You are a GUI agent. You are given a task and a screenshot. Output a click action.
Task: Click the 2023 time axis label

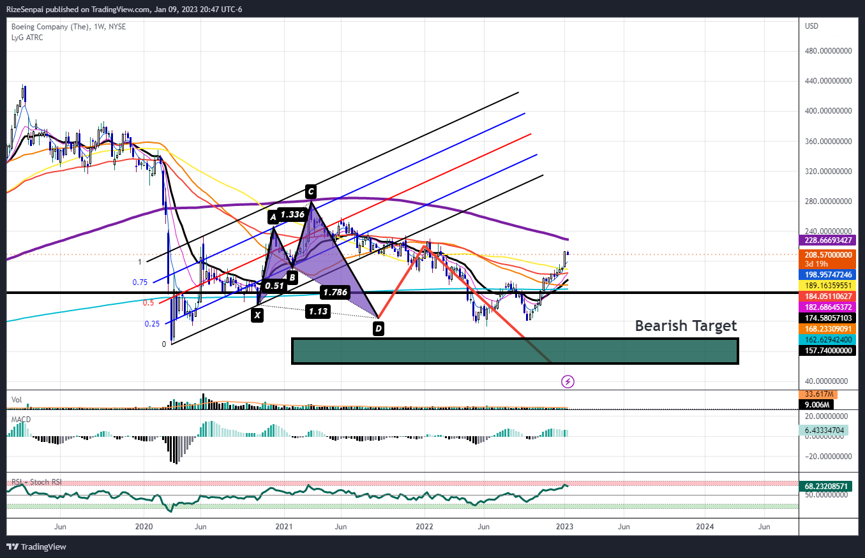pyautogui.click(x=564, y=527)
